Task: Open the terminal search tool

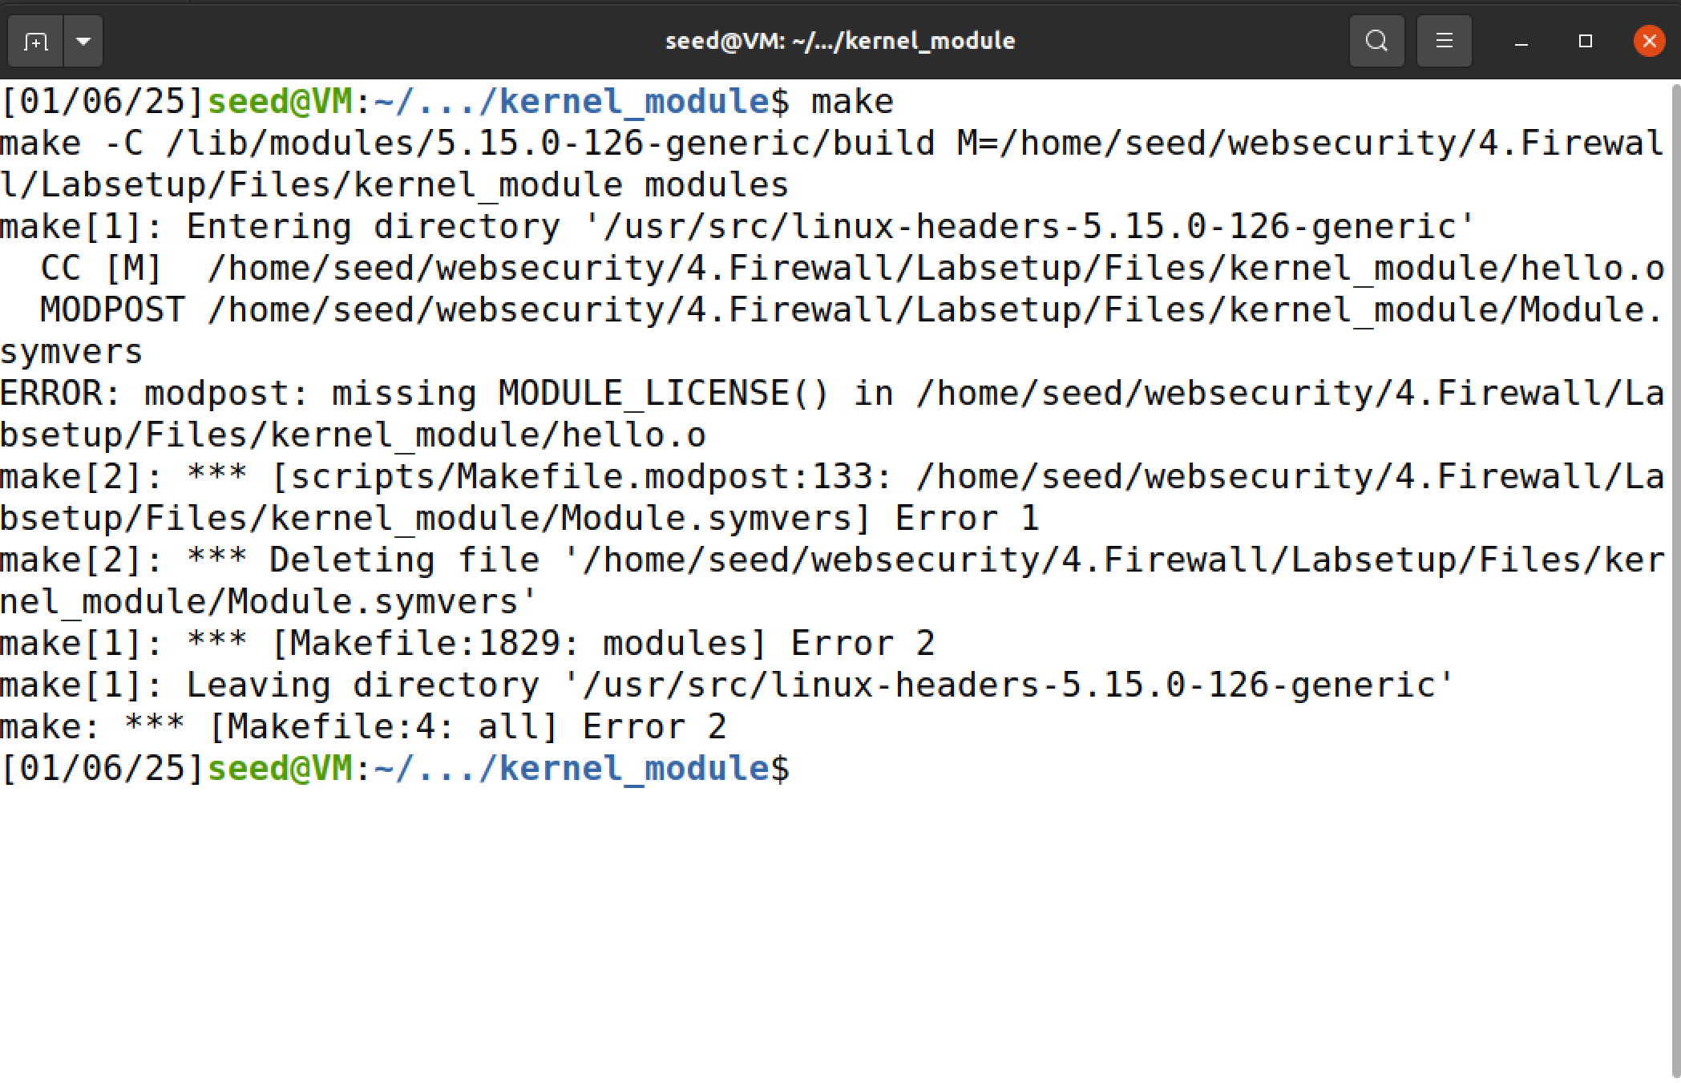Action: pos(1376,41)
